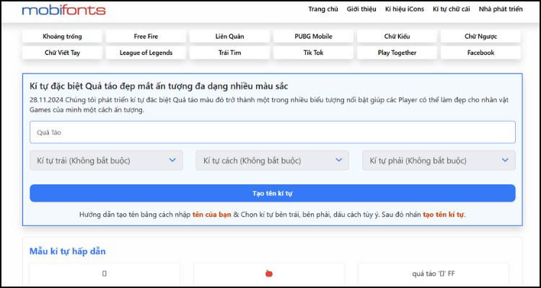Expand the Kí tự trái dropdown
The image size is (541, 288).
pyautogui.click(x=106, y=160)
